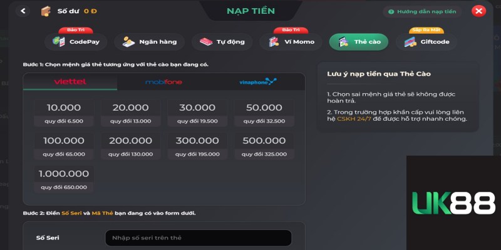This screenshot has width=501, height=250.
Task: Choose the 50.000 card denomination
Action: tap(264, 113)
